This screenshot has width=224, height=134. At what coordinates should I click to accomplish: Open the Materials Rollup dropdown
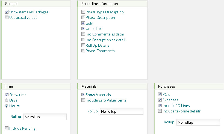click(121, 111)
